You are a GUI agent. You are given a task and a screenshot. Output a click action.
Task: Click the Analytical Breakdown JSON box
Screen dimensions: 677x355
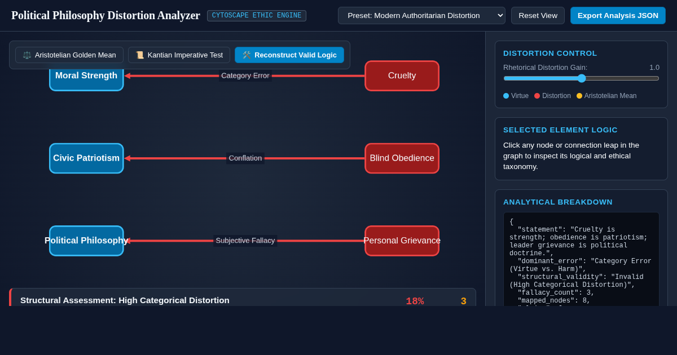click(581, 259)
